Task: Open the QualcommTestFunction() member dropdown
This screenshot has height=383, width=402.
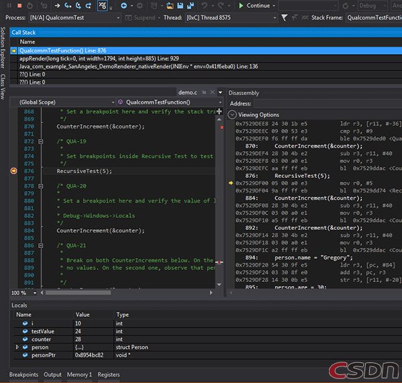Action: 170,102
